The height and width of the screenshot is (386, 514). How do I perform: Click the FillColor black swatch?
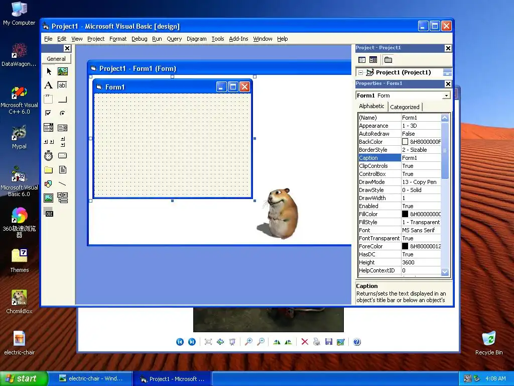click(x=405, y=214)
